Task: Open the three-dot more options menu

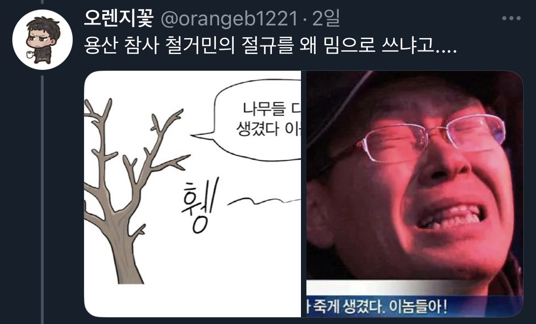Action: pos(511,19)
